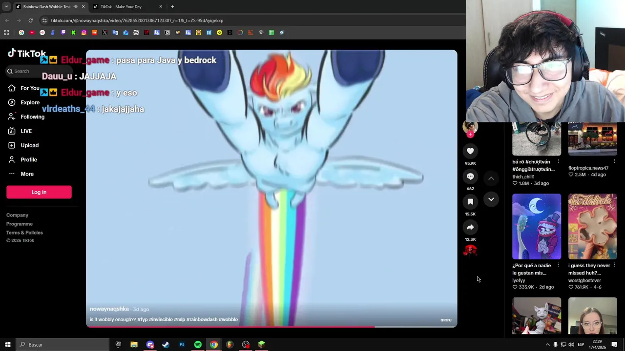Screen dimensions: 625x351
Task: Open the Company footer link
Action: (17, 215)
